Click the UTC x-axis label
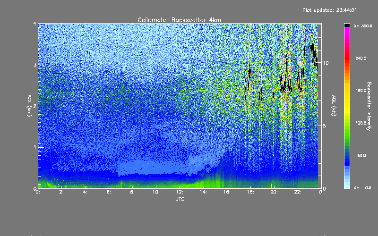 click(x=180, y=199)
